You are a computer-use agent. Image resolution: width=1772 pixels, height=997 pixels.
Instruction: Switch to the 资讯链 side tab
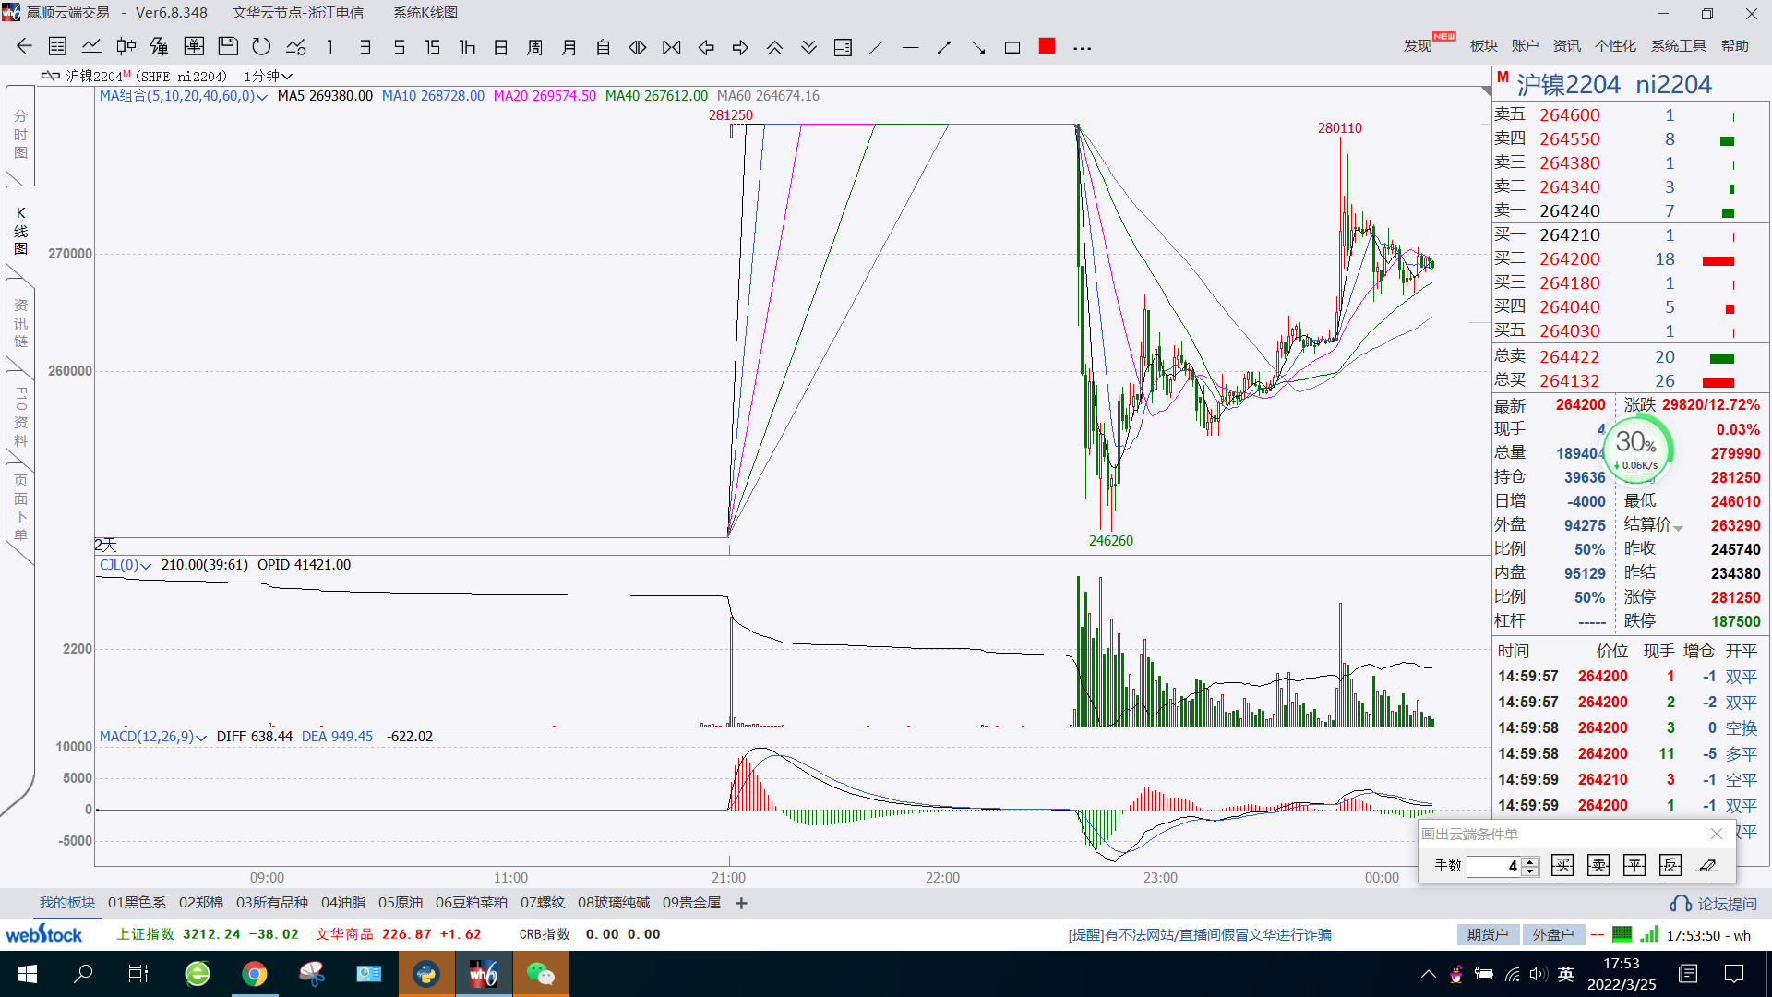click(20, 323)
